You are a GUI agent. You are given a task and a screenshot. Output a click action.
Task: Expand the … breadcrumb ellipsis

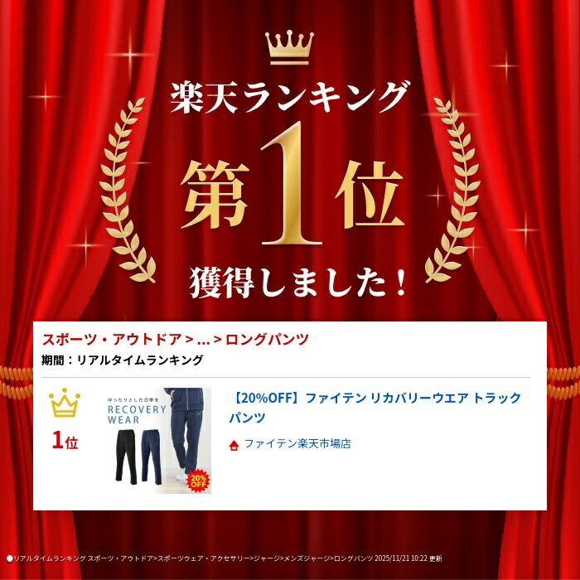[204, 340]
